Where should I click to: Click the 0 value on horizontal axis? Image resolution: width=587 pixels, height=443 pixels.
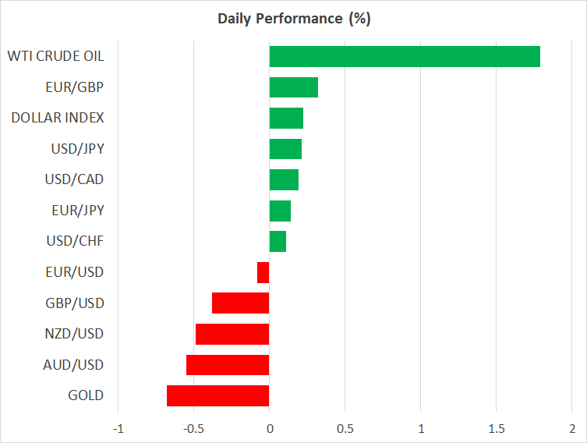tap(269, 428)
